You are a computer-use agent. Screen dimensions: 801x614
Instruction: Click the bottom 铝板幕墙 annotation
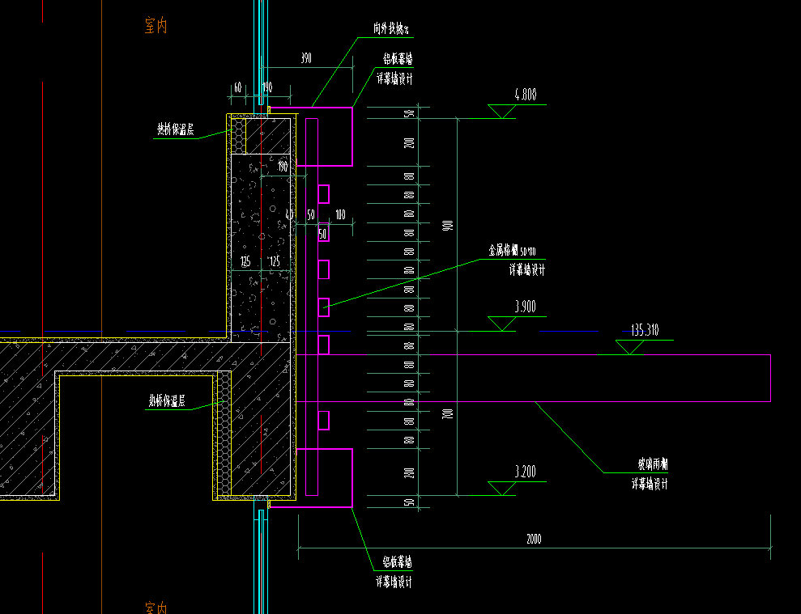tap(398, 562)
